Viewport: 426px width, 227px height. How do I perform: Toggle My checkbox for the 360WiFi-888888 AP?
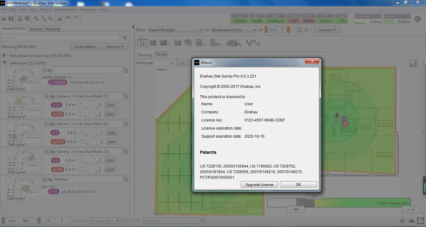point(44,70)
